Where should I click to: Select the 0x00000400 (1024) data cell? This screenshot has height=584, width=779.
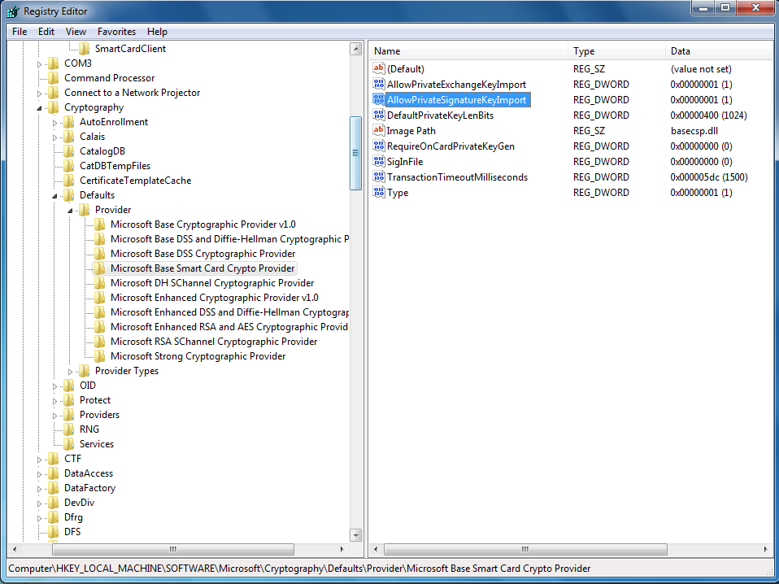coord(708,115)
